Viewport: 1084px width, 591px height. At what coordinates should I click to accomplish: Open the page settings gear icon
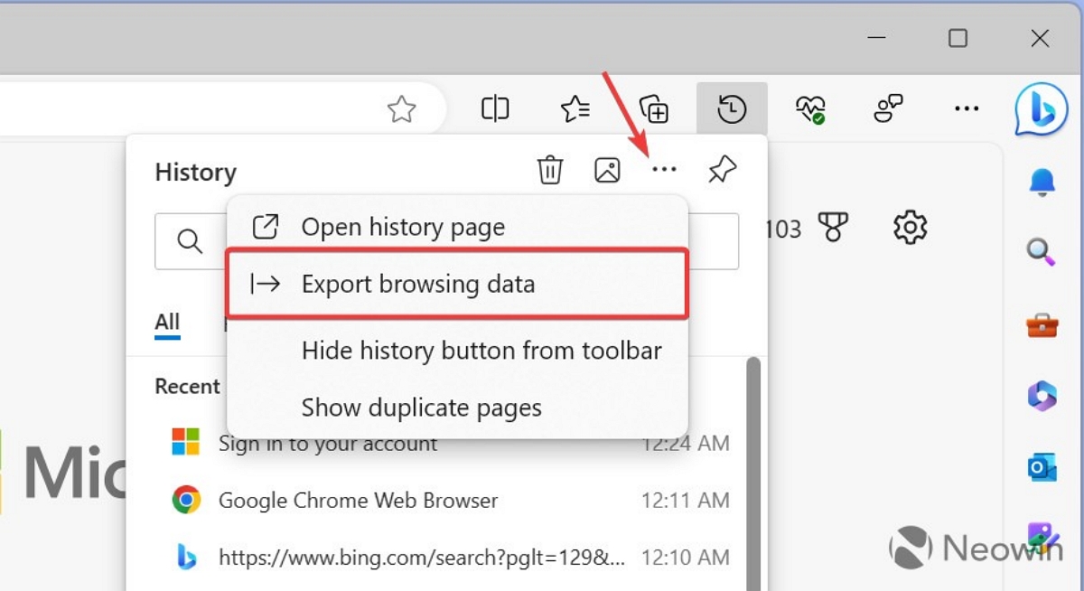click(910, 228)
